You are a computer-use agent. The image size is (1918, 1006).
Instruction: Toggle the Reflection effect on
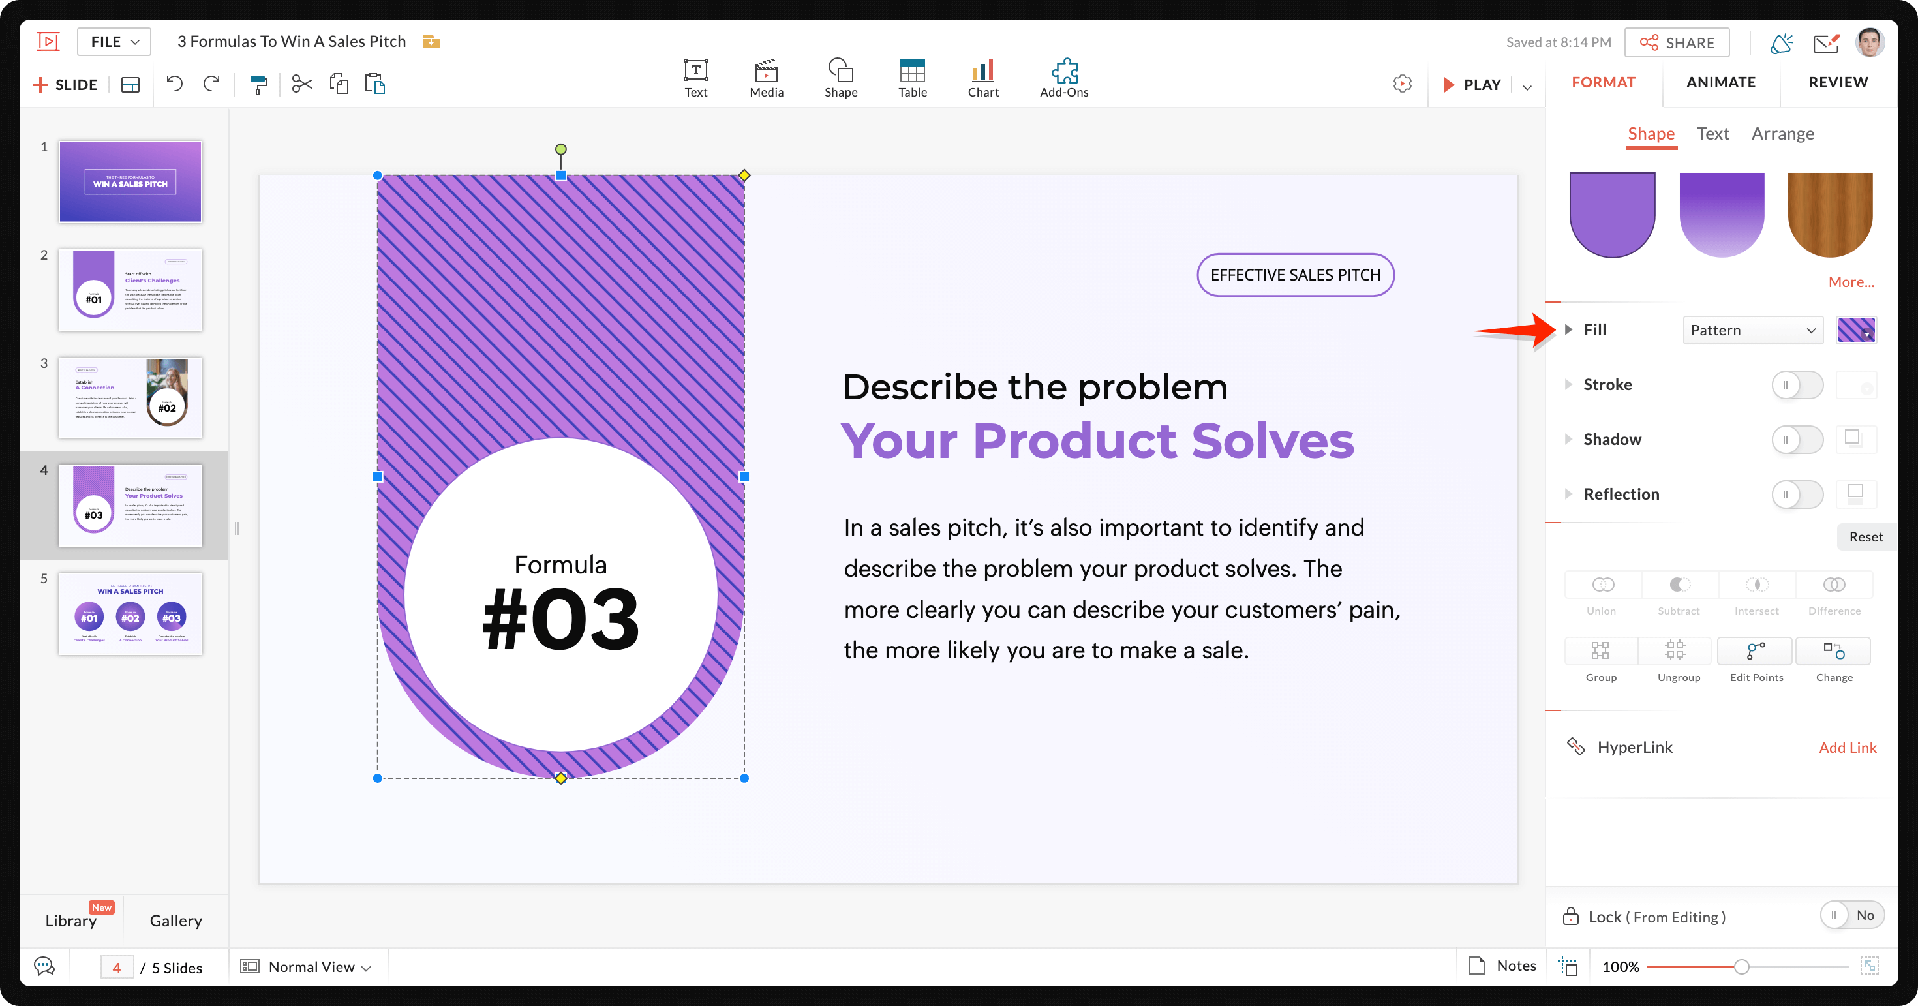[1797, 493]
